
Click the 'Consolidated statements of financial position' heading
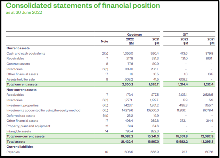pos(83,6)
